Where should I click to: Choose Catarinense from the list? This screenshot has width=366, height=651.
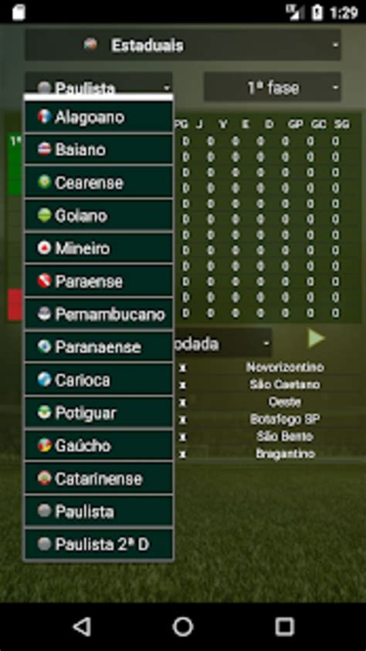[x=99, y=478]
